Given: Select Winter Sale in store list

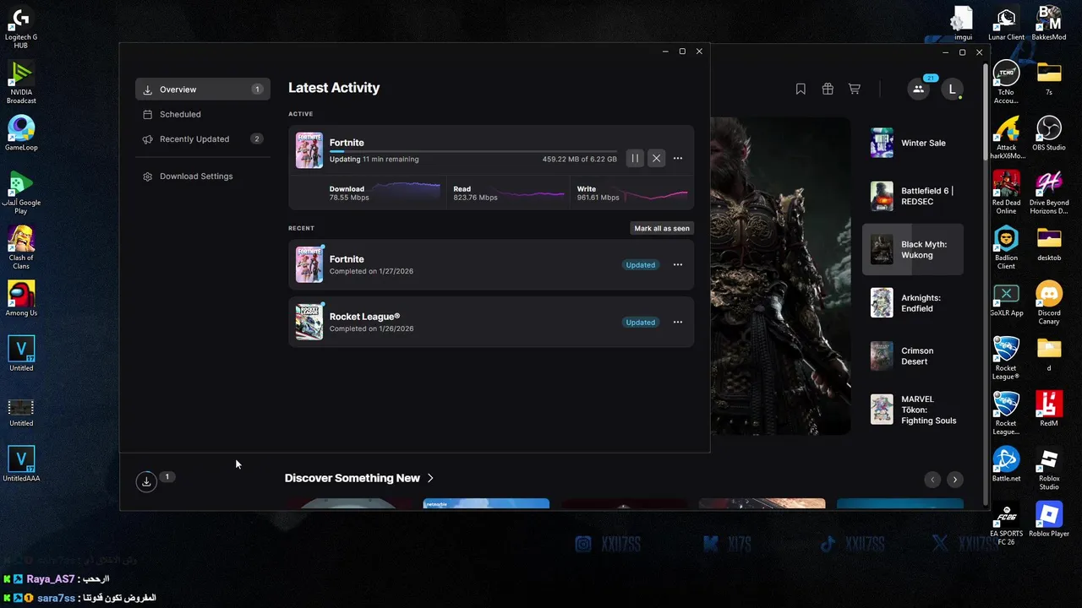Looking at the screenshot, I should [913, 144].
